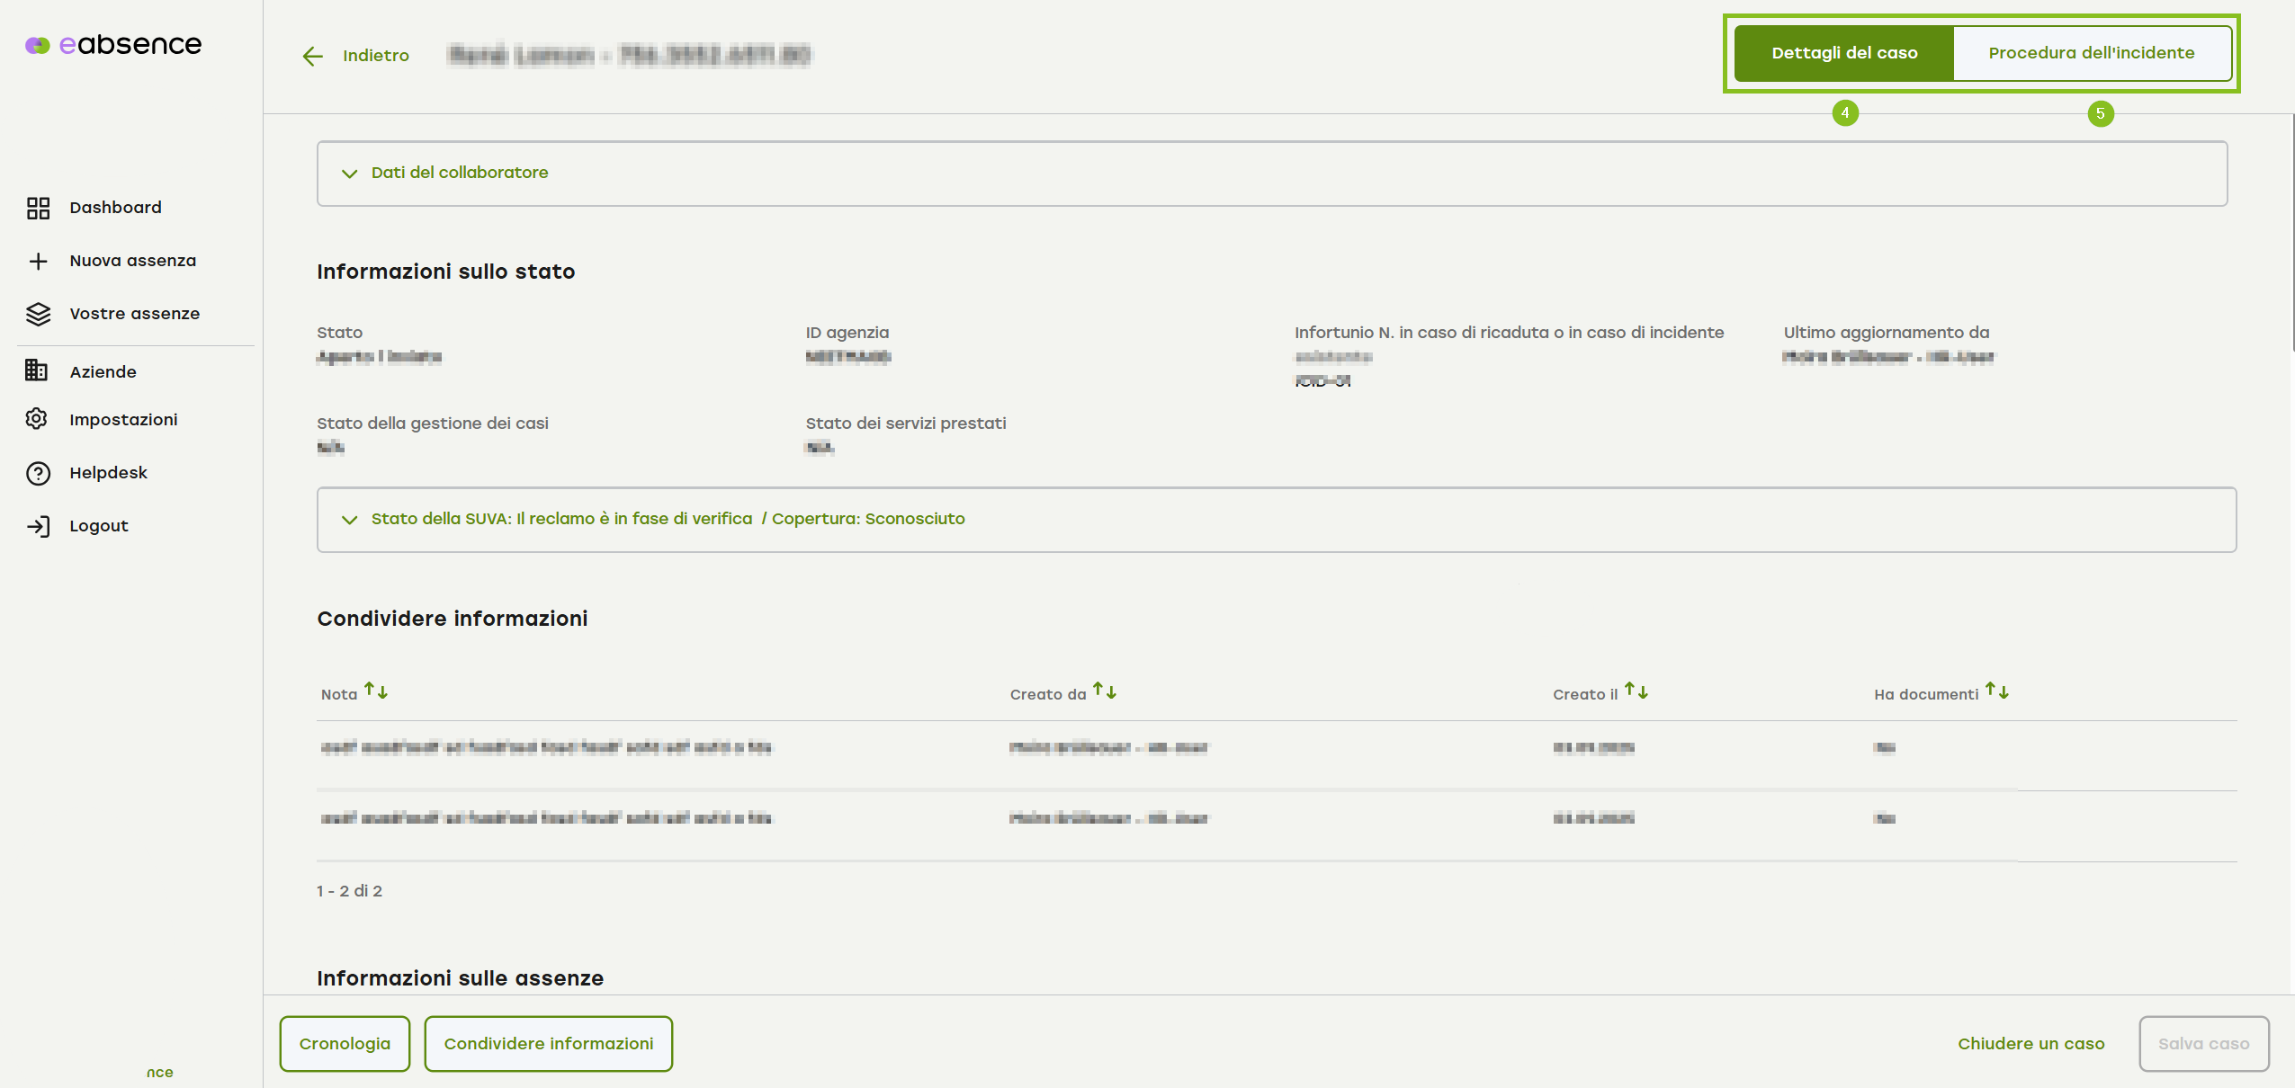Click the plus icon for Nuova assenza
This screenshot has width=2295, height=1088.
click(x=38, y=261)
